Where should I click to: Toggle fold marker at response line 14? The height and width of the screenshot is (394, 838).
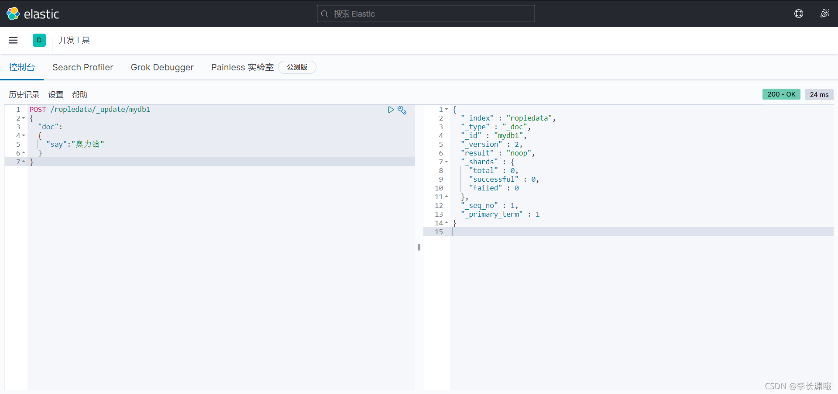coord(446,223)
